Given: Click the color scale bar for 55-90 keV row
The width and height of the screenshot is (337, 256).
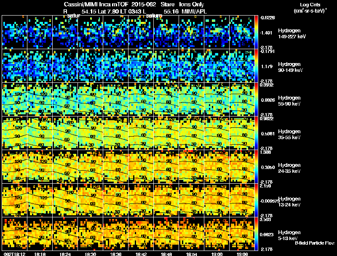Looking at the screenshot, I should coord(257,100).
